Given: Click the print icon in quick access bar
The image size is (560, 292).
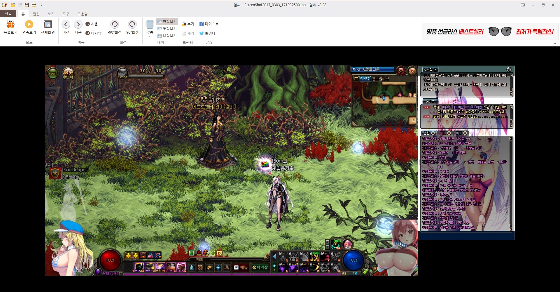Looking at the screenshot, I should (x=34, y=5).
